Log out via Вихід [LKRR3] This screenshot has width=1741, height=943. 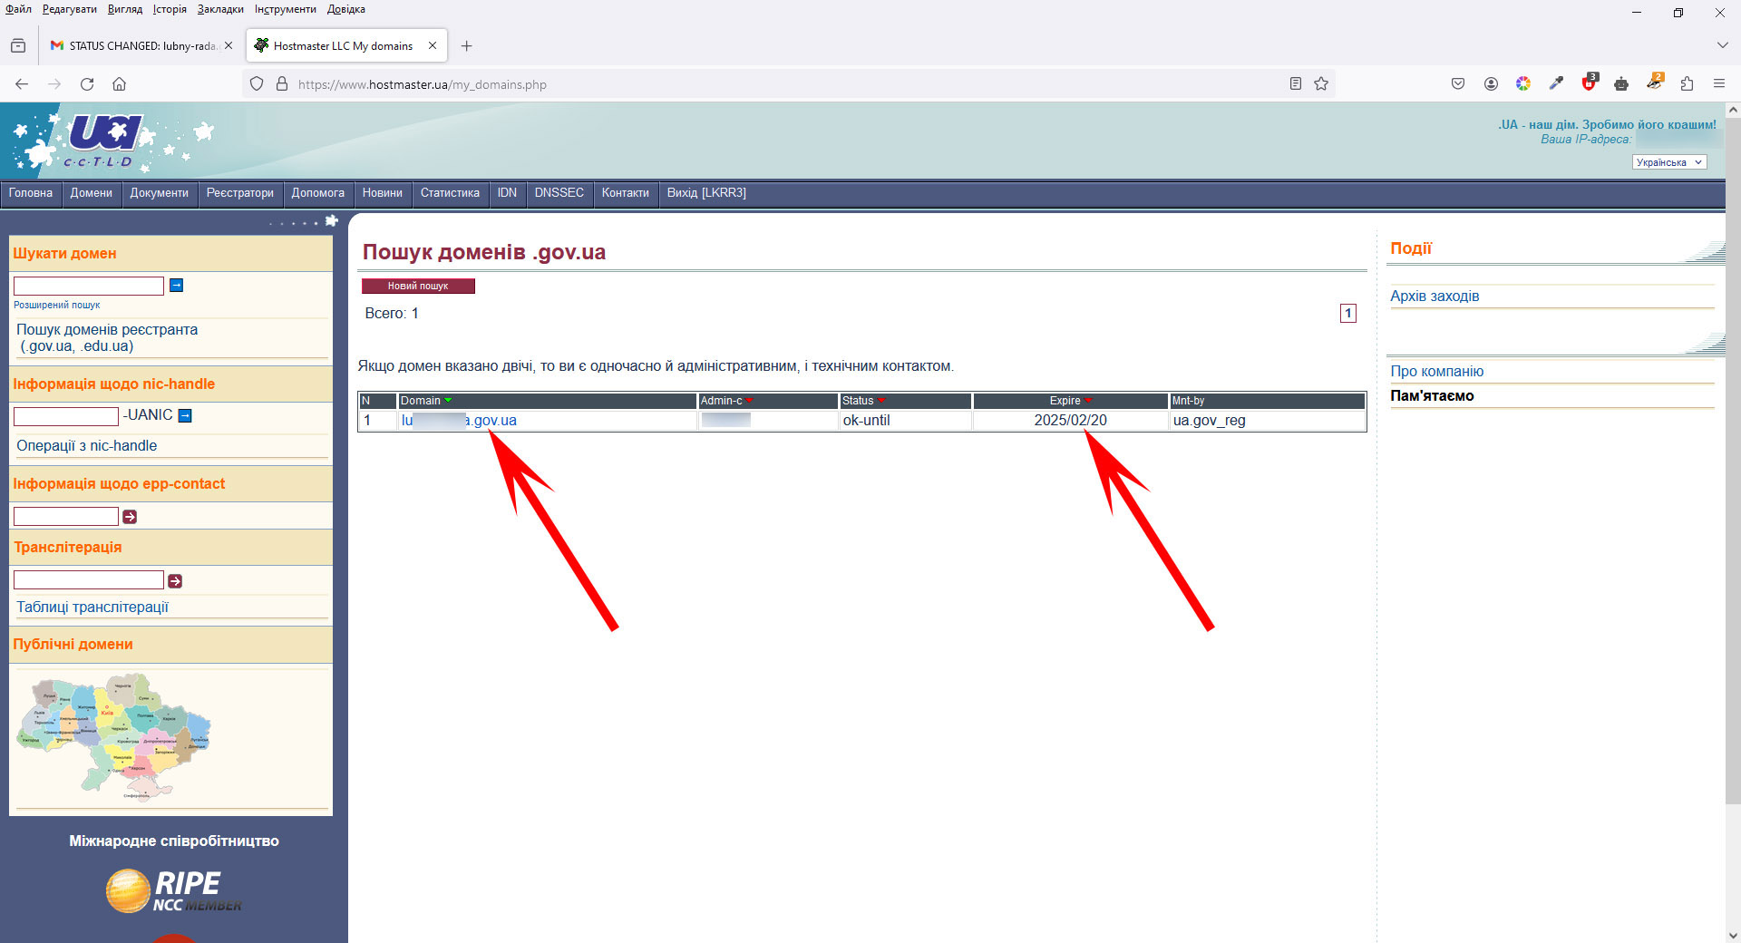(706, 193)
